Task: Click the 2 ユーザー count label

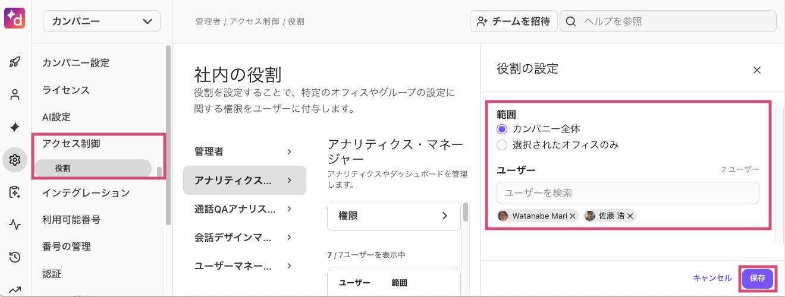Action: (x=740, y=170)
